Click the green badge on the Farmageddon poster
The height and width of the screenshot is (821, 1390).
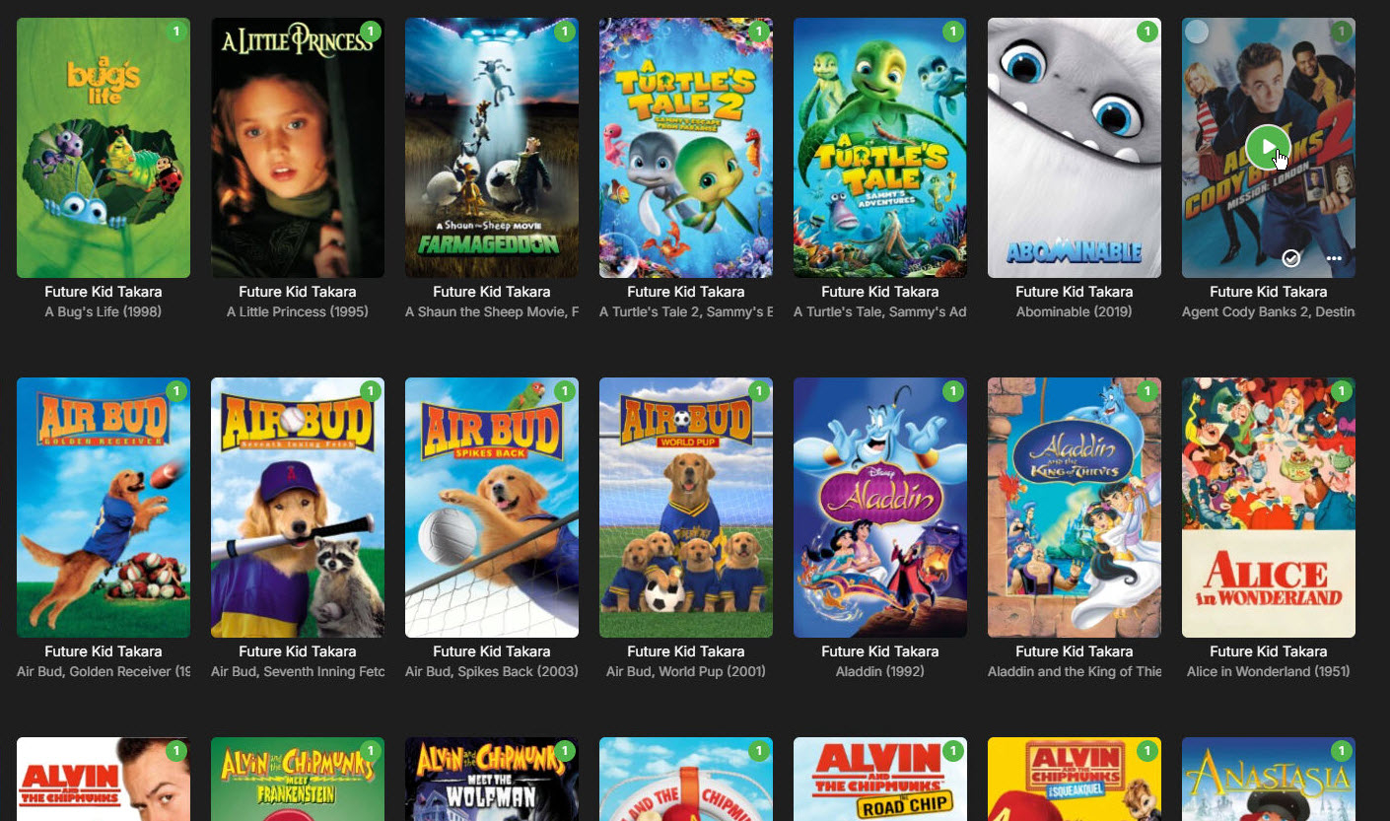[564, 32]
